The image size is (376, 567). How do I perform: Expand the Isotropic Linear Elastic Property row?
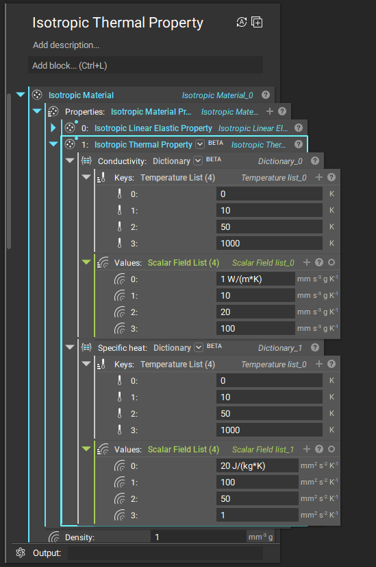coord(53,128)
